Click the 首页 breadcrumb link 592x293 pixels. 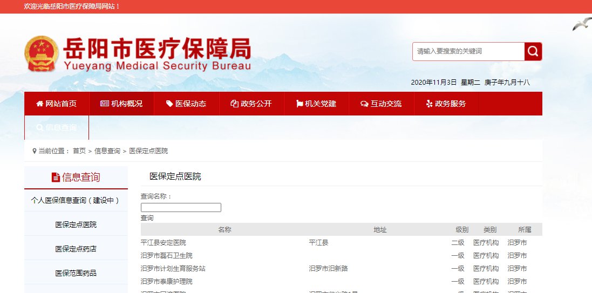[79, 151]
